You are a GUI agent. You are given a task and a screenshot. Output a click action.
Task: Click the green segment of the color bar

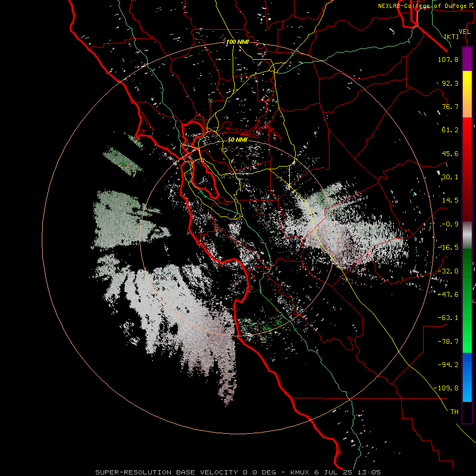[467, 300]
